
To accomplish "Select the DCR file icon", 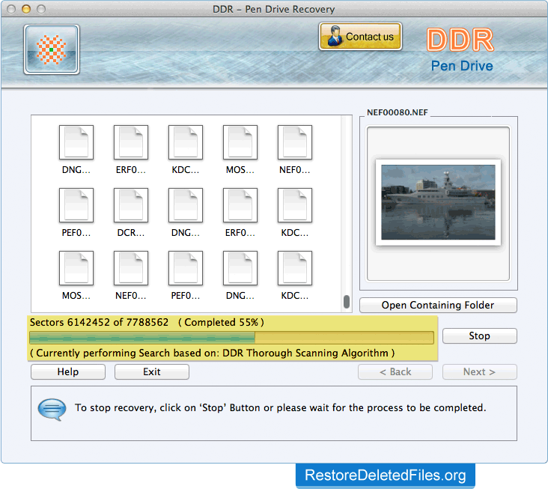I will (x=131, y=205).
